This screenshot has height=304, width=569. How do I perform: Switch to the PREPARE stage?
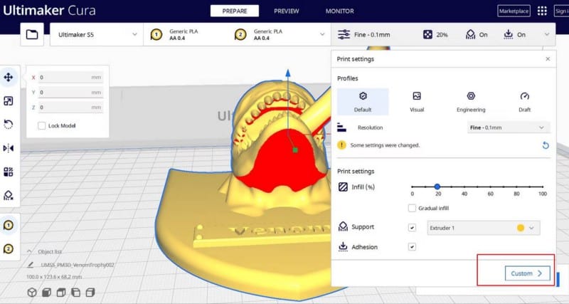click(235, 11)
